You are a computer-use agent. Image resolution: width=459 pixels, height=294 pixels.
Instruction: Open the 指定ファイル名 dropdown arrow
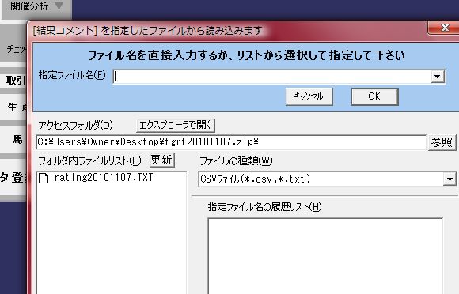(x=438, y=77)
